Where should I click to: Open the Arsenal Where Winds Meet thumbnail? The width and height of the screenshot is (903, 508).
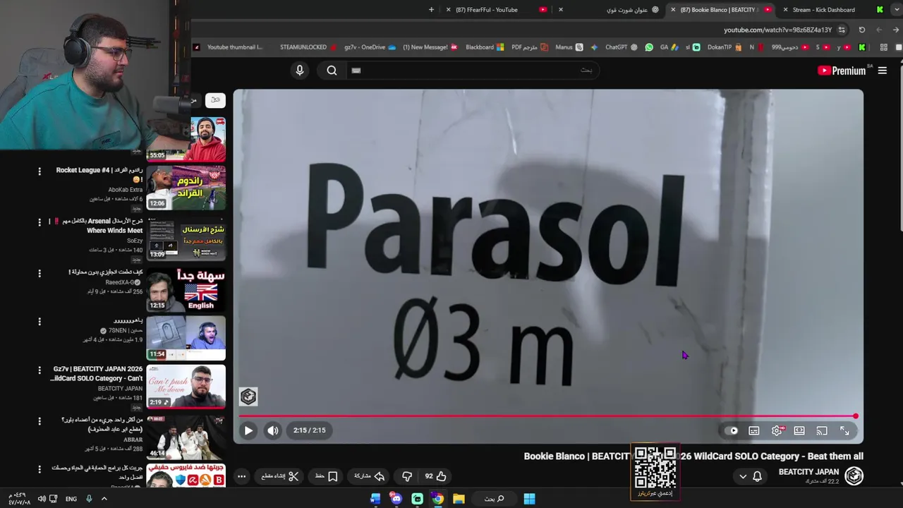(x=186, y=238)
